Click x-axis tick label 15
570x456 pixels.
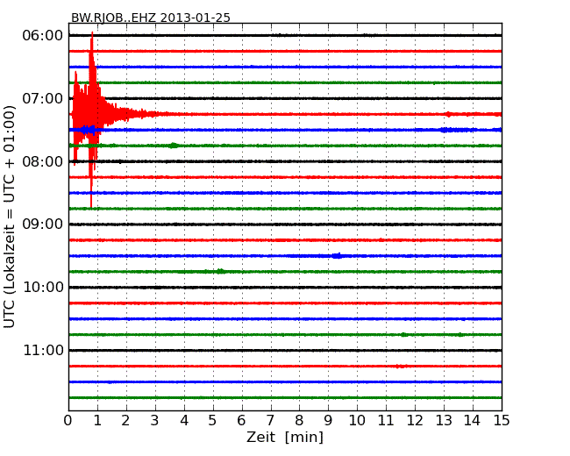coord(502,421)
